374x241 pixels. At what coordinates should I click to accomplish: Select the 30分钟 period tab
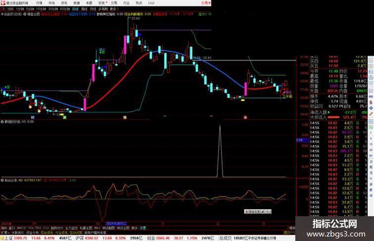(53, 9)
